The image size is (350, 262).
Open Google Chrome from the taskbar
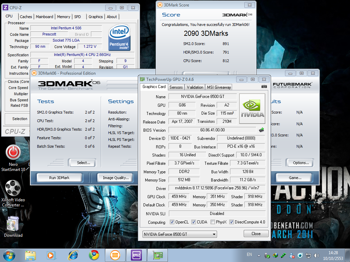pos(94,255)
